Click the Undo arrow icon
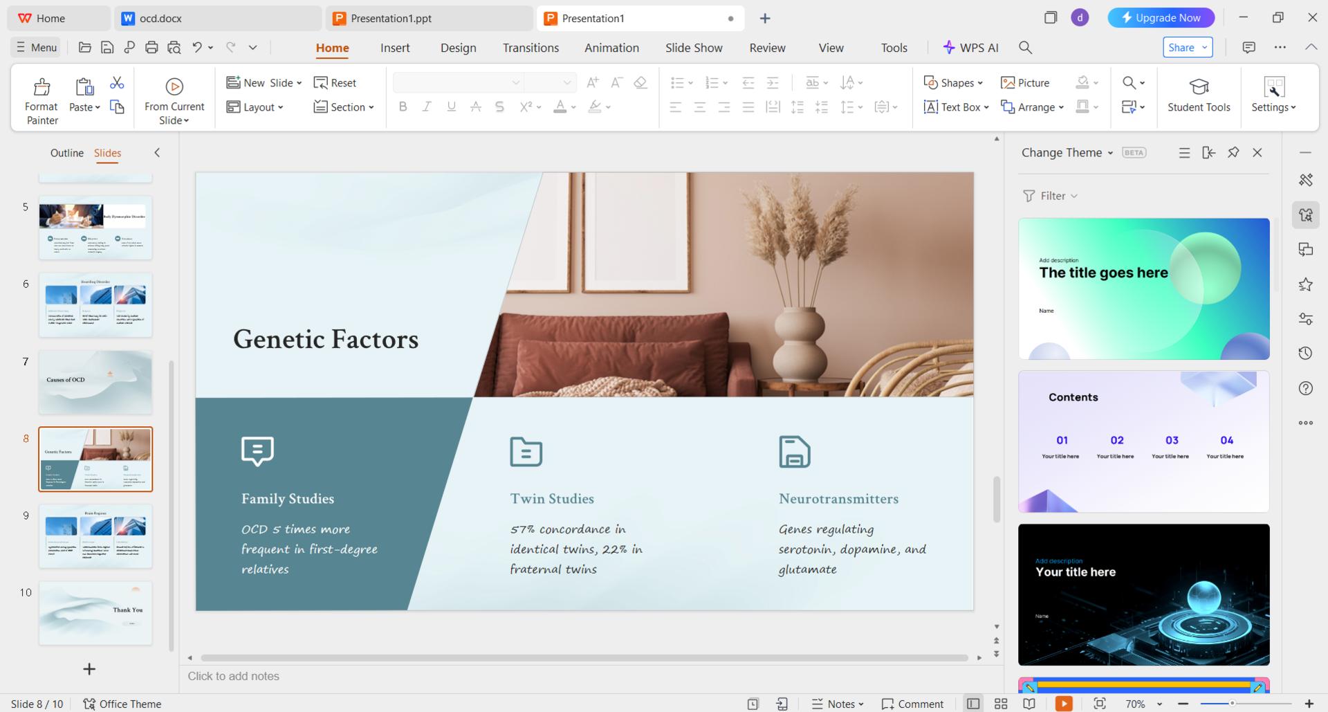Image resolution: width=1328 pixels, height=712 pixels. tap(197, 47)
